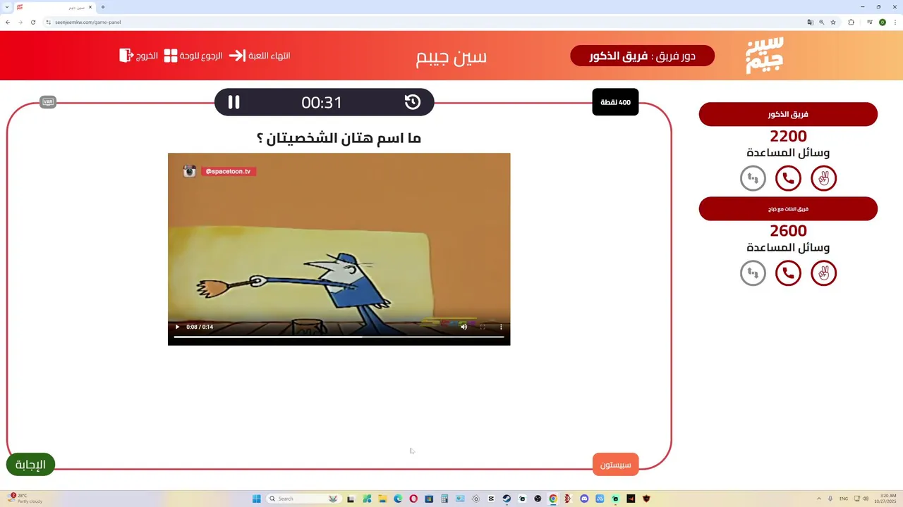Click the الخروج exit button
Image resolution: width=903 pixels, height=507 pixels.
(138, 55)
